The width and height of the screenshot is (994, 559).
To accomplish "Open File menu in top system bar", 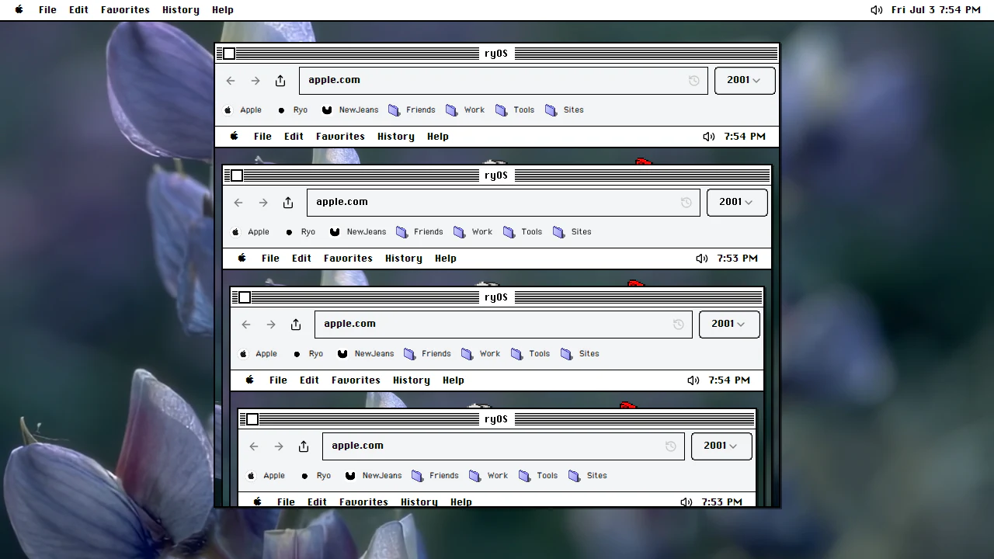I will (x=47, y=10).
